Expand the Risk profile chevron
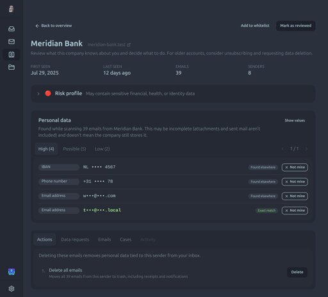Image resolution: width=328 pixels, height=297 pixels. [38, 93]
